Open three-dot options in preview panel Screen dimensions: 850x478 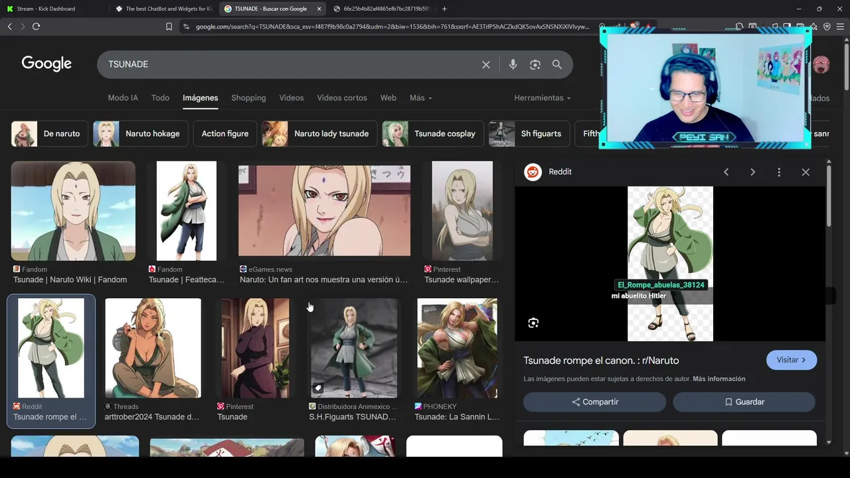click(779, 172)
